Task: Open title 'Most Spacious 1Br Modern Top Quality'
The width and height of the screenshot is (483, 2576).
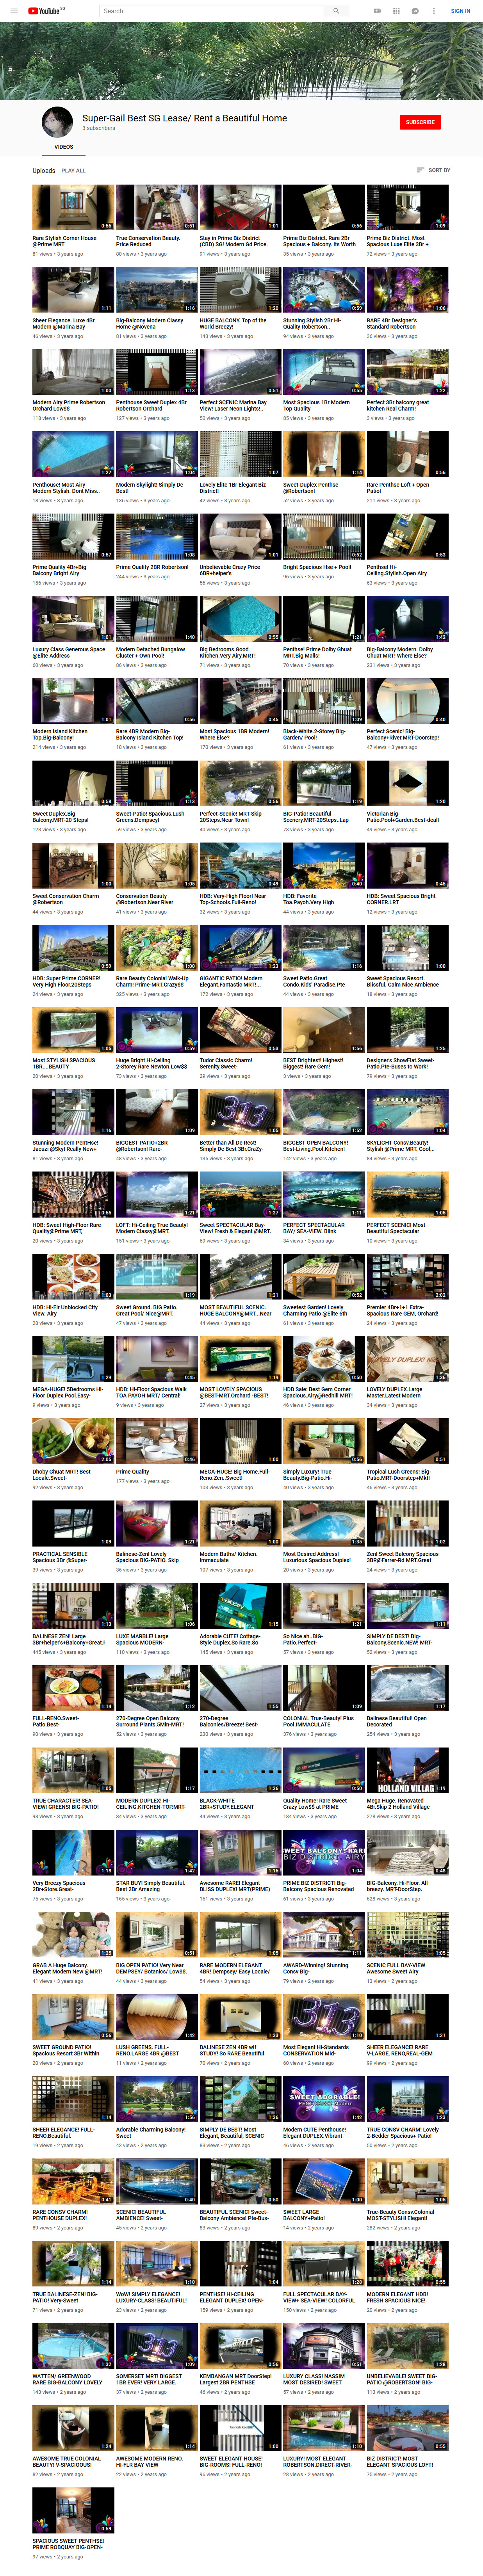Action: [x=317, y=405]
